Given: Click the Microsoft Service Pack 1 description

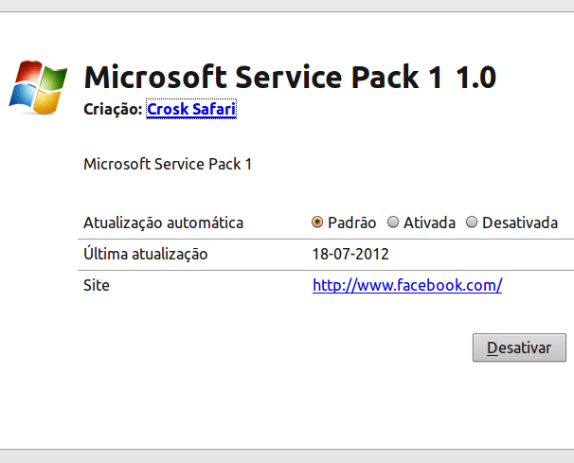Looking at the screenshot, I should (x=168, y=164).
